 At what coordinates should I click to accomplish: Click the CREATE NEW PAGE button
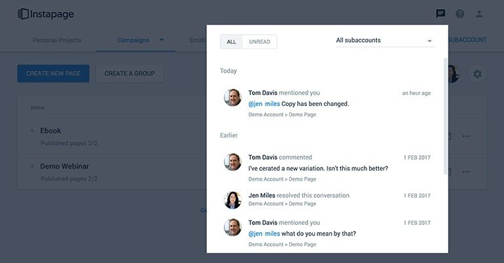[54, 73]
